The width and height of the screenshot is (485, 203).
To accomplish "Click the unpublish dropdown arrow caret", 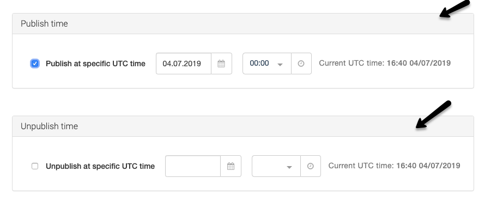I will tap(289, 167).
